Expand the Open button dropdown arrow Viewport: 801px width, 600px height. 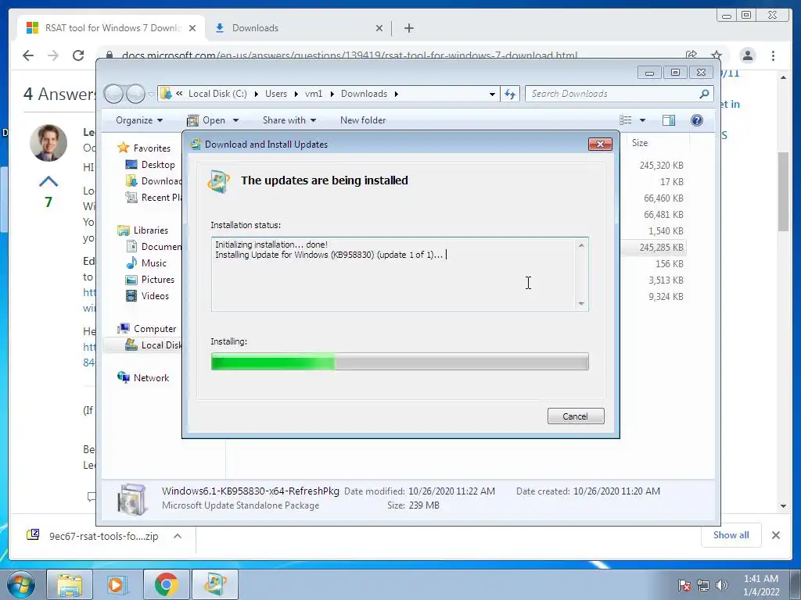[x=235, y=120]
